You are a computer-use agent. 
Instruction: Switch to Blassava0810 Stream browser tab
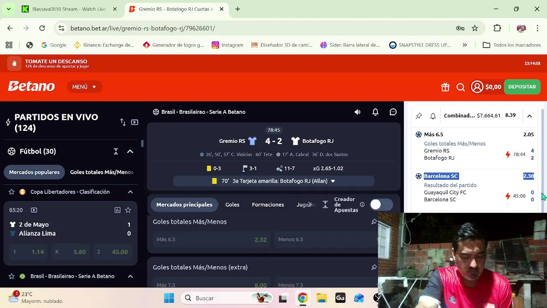coord(69,9)
